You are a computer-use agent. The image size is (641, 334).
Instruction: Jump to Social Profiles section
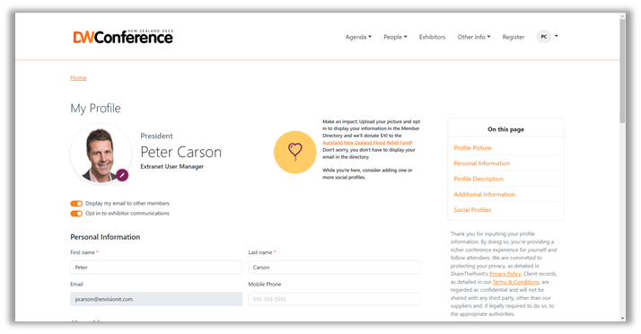point(472,210)
